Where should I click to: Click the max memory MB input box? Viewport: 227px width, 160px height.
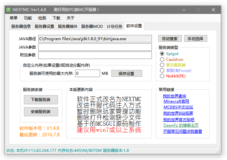pyautogui.click(x=87, y=74)
